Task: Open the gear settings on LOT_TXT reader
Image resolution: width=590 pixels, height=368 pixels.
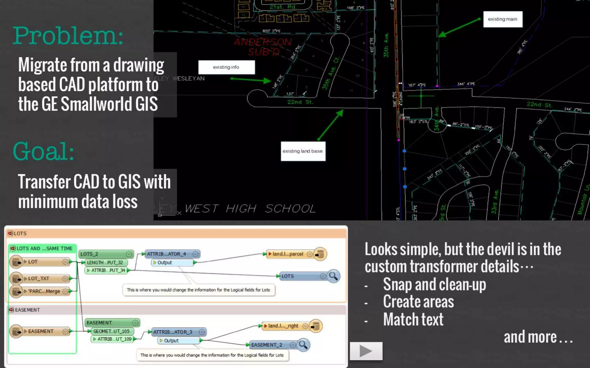Action: tap(65, 278)
